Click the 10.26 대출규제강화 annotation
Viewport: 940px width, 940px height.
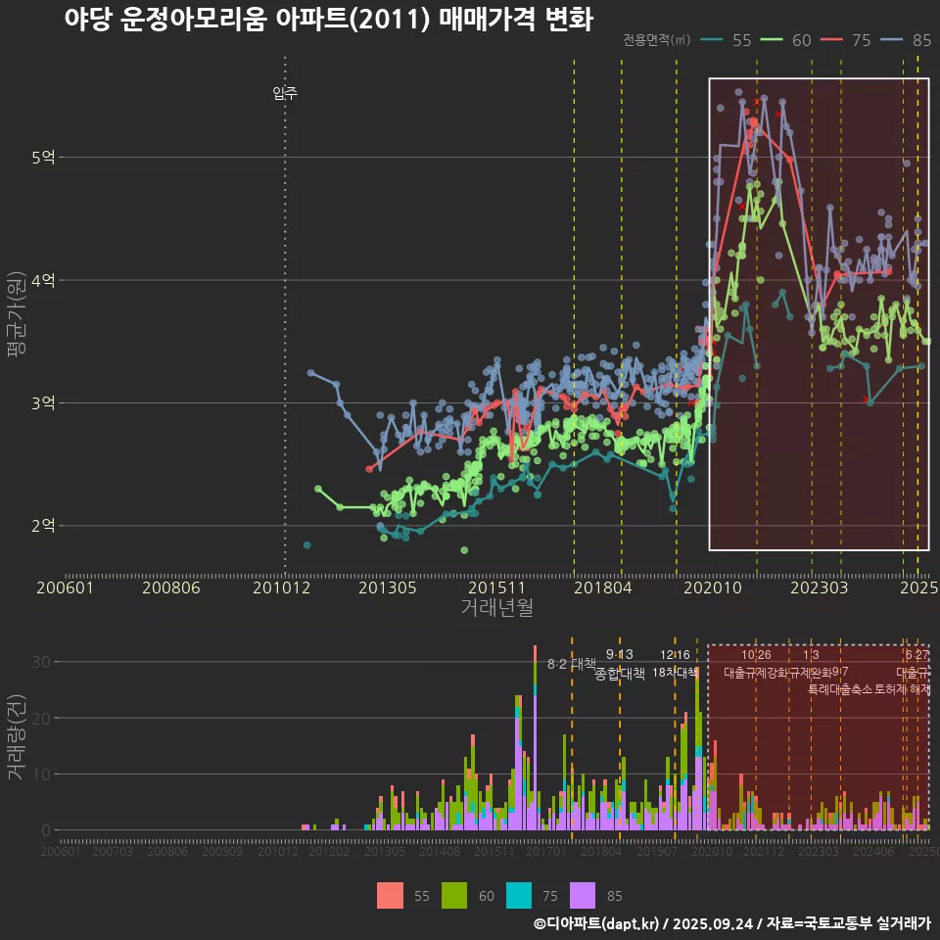[x=756, y=664]
